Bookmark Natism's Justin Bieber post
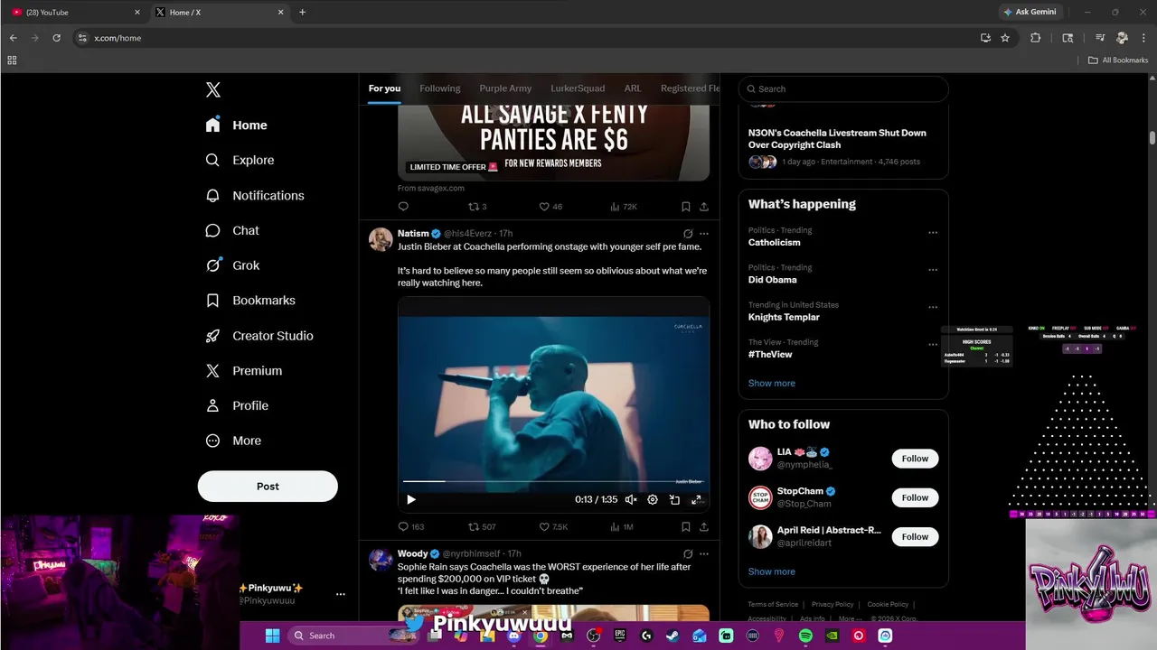 tap(686, 526)
